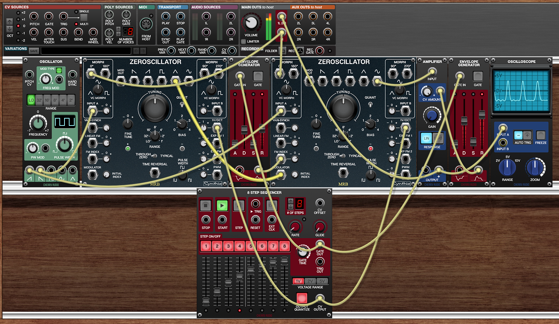This screenshot has width=559, height=324.
Task: Click the Save variation button
Action: (x=34, y=51)
